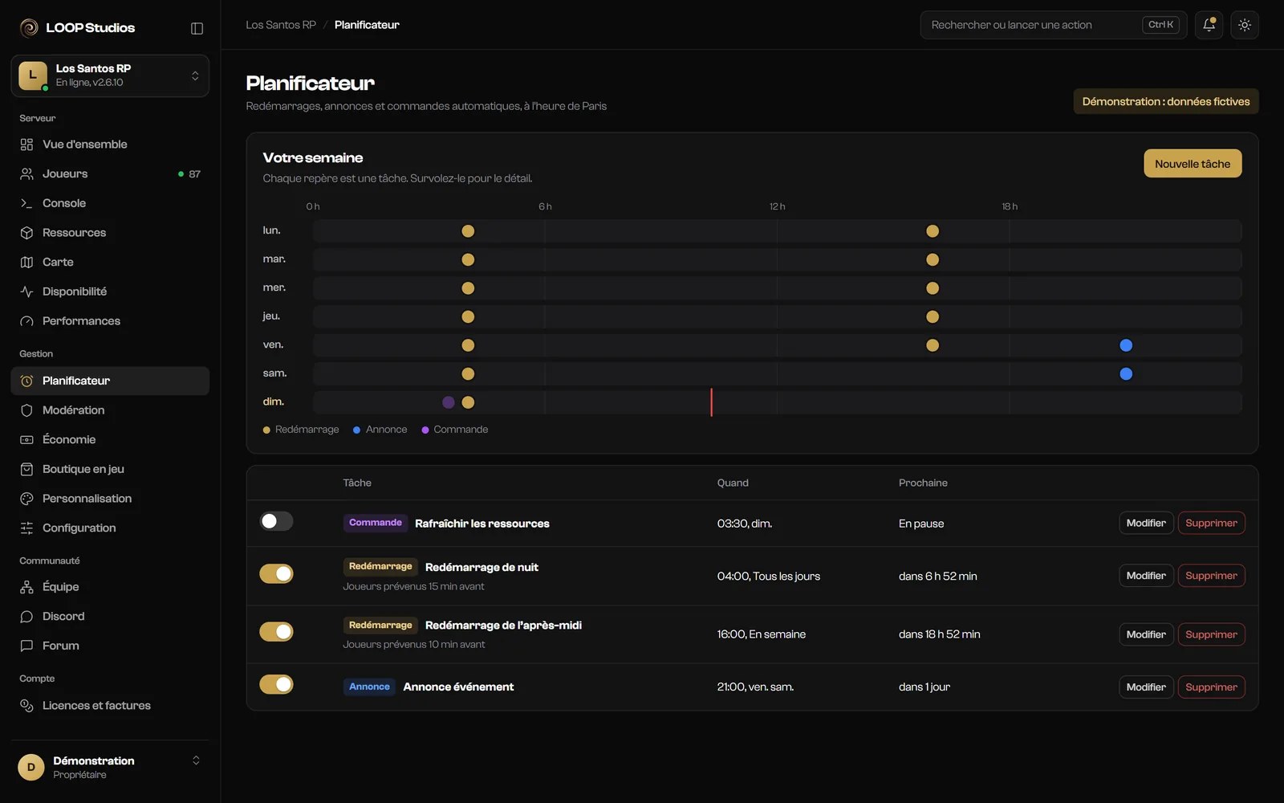Click the Discord chat icon
1284x803 pixels.
pyautogui.click(x=26, y=617)
